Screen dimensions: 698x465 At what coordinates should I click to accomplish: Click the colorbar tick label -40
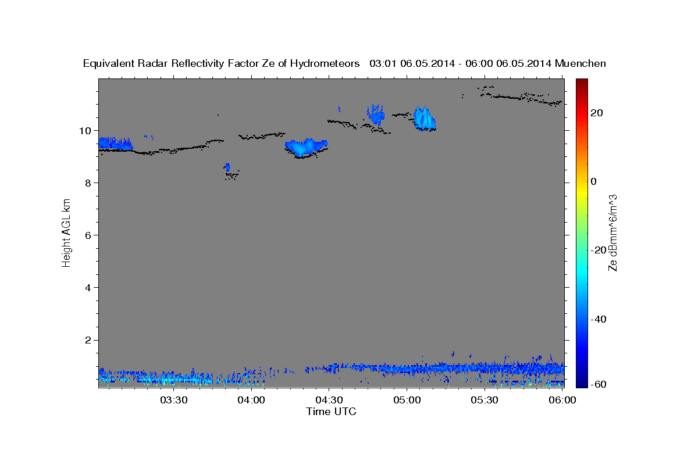(598, 319)
